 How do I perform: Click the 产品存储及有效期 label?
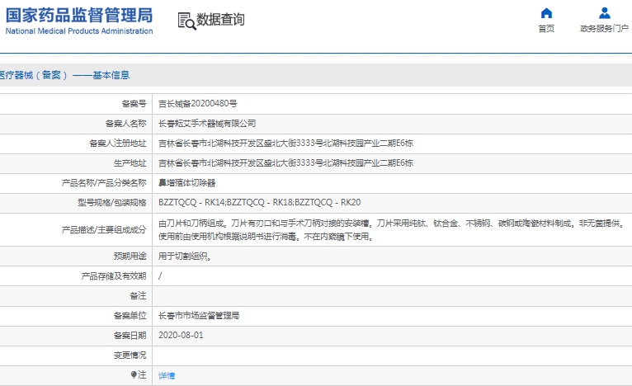tap(114, 276)
